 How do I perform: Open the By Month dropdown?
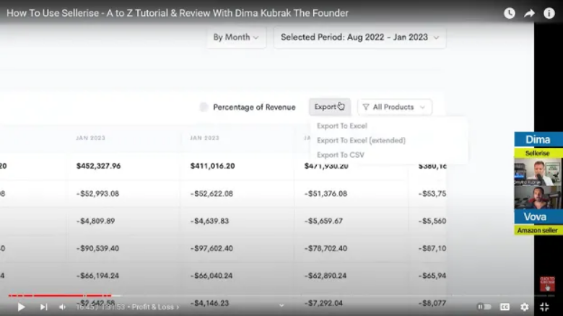tap(236, 38)
